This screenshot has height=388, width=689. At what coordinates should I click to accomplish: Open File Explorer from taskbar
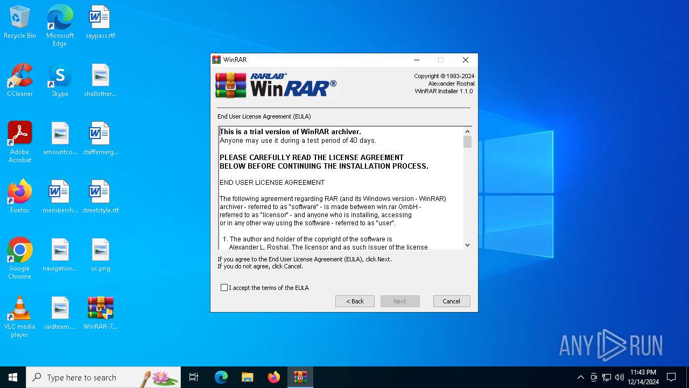pos(248,377)
